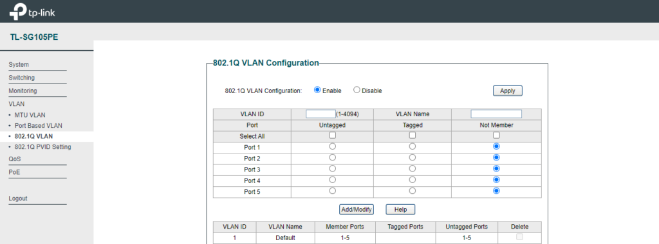
Task: Focus the VLAN ID input field
Action: [x=320, y=114]
